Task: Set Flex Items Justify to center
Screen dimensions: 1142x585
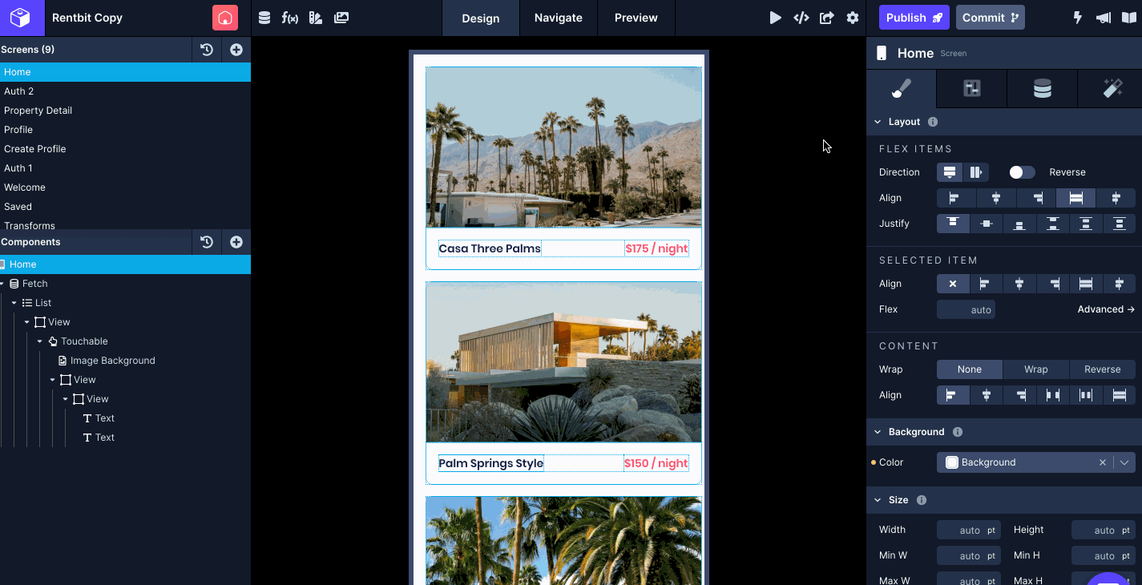Action: pyautogui.click(x=987, y=224)
